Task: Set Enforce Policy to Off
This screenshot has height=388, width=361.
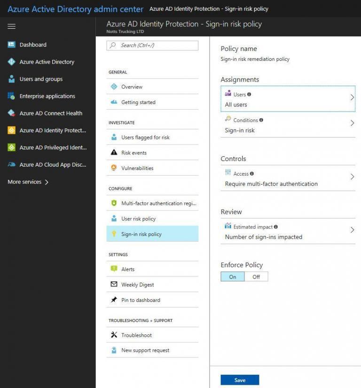Action: (x=257, y=276)
